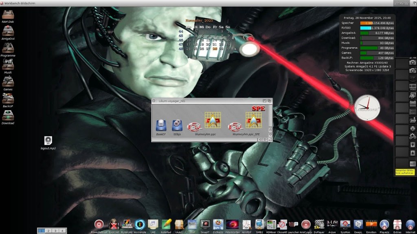Expand the Extras dock category

(x=397, y=224)
